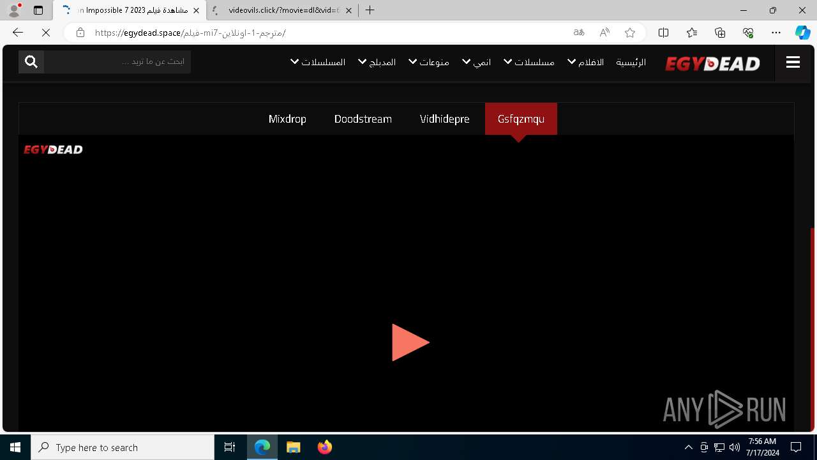The image size is (817, 460).
Task: Expand the منوعات dropdown menu
Action: [429, 62]
